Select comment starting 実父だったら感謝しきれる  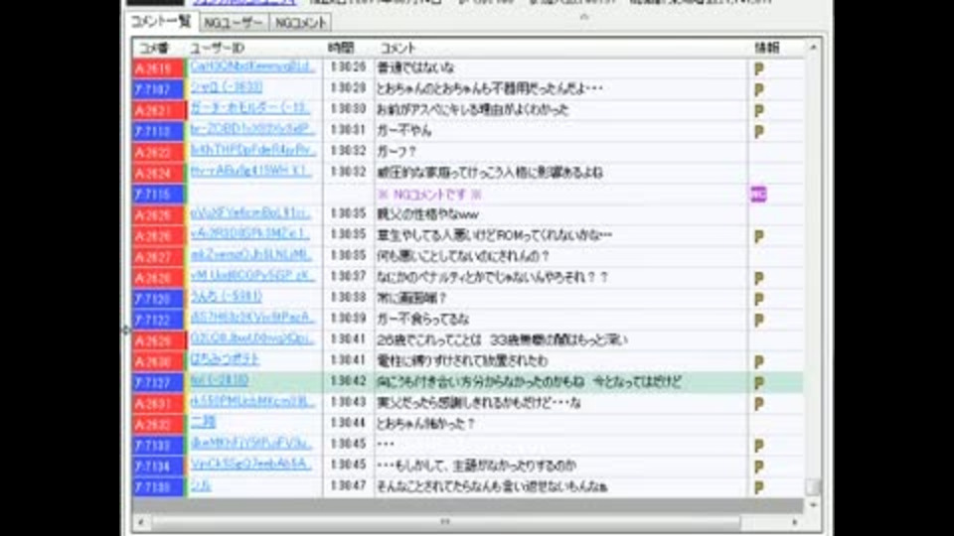coord(479,404)
